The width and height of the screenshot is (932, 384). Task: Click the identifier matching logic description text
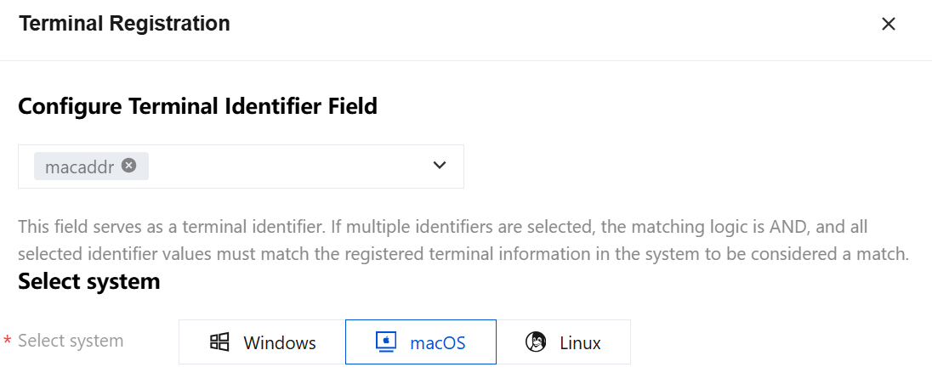463,240
